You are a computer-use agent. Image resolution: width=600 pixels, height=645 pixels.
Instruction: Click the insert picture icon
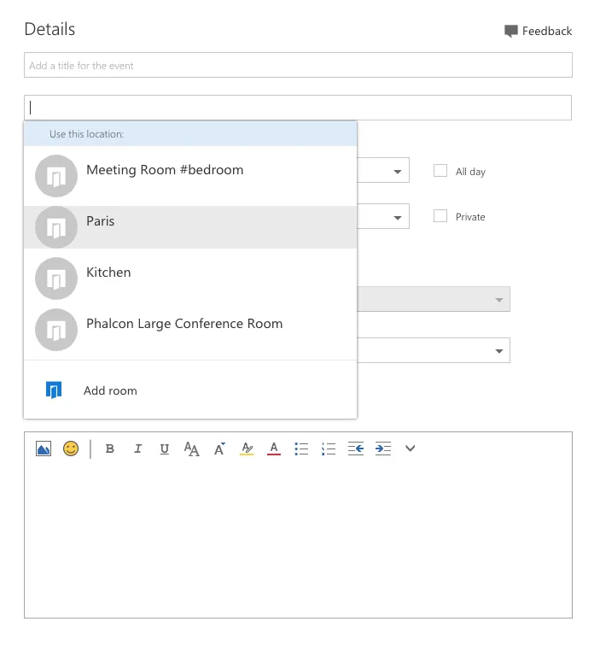(44, 449)
